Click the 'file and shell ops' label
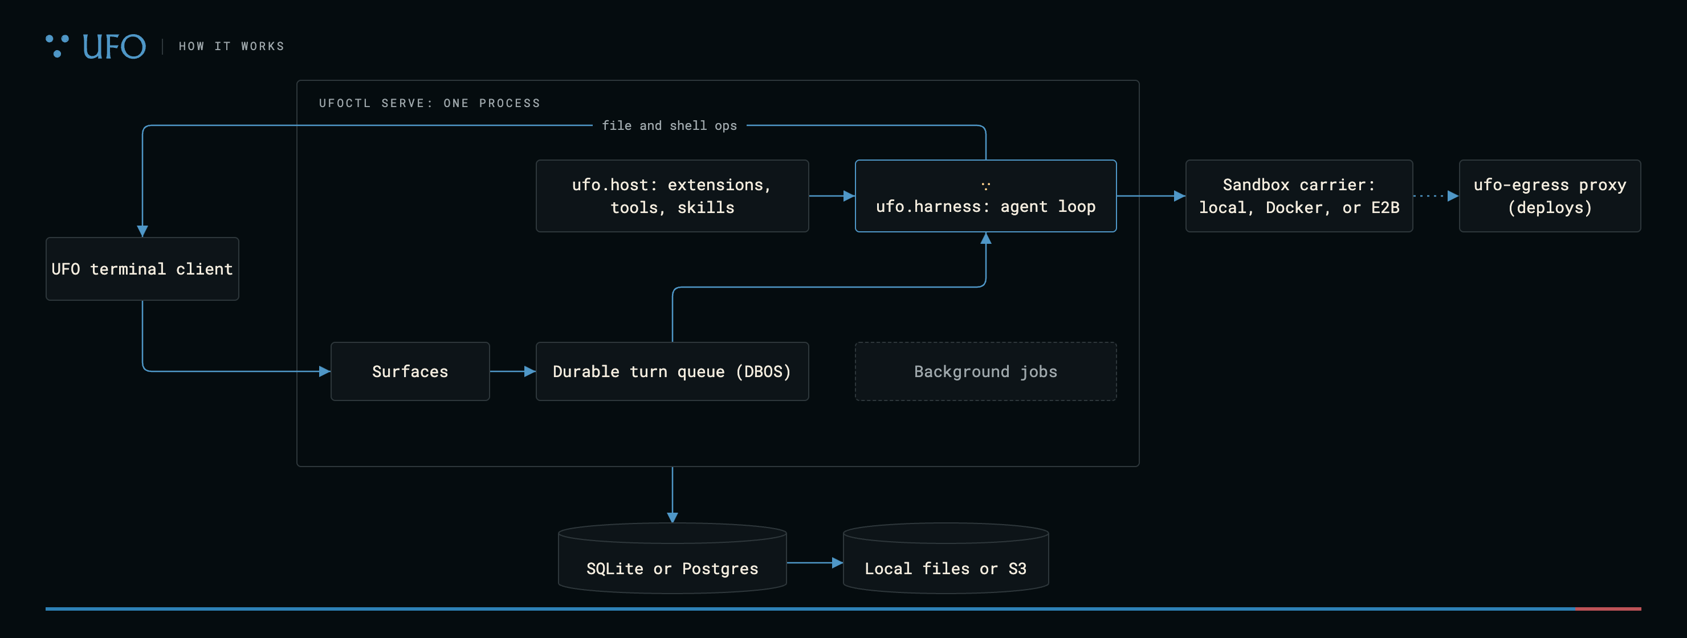The image size is (1687, 638). (669, 126)
